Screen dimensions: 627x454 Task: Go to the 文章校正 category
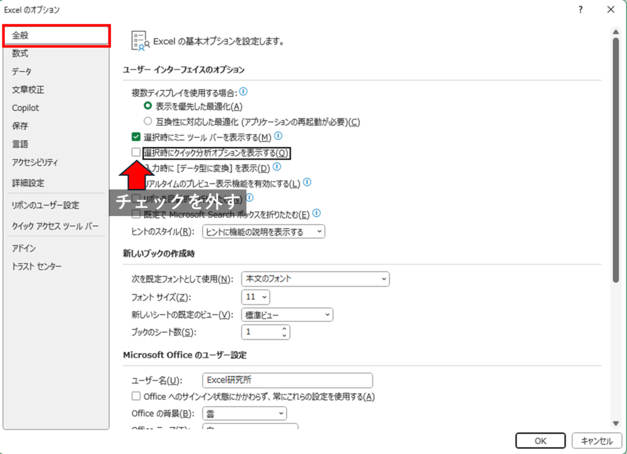click(56, 90)
